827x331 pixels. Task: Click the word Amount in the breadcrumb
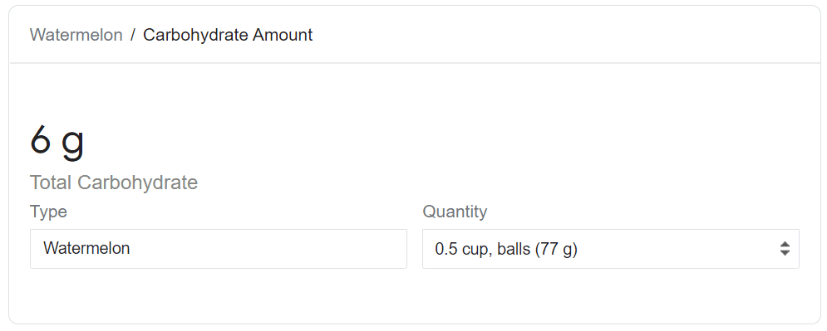(x=283, y=35)
